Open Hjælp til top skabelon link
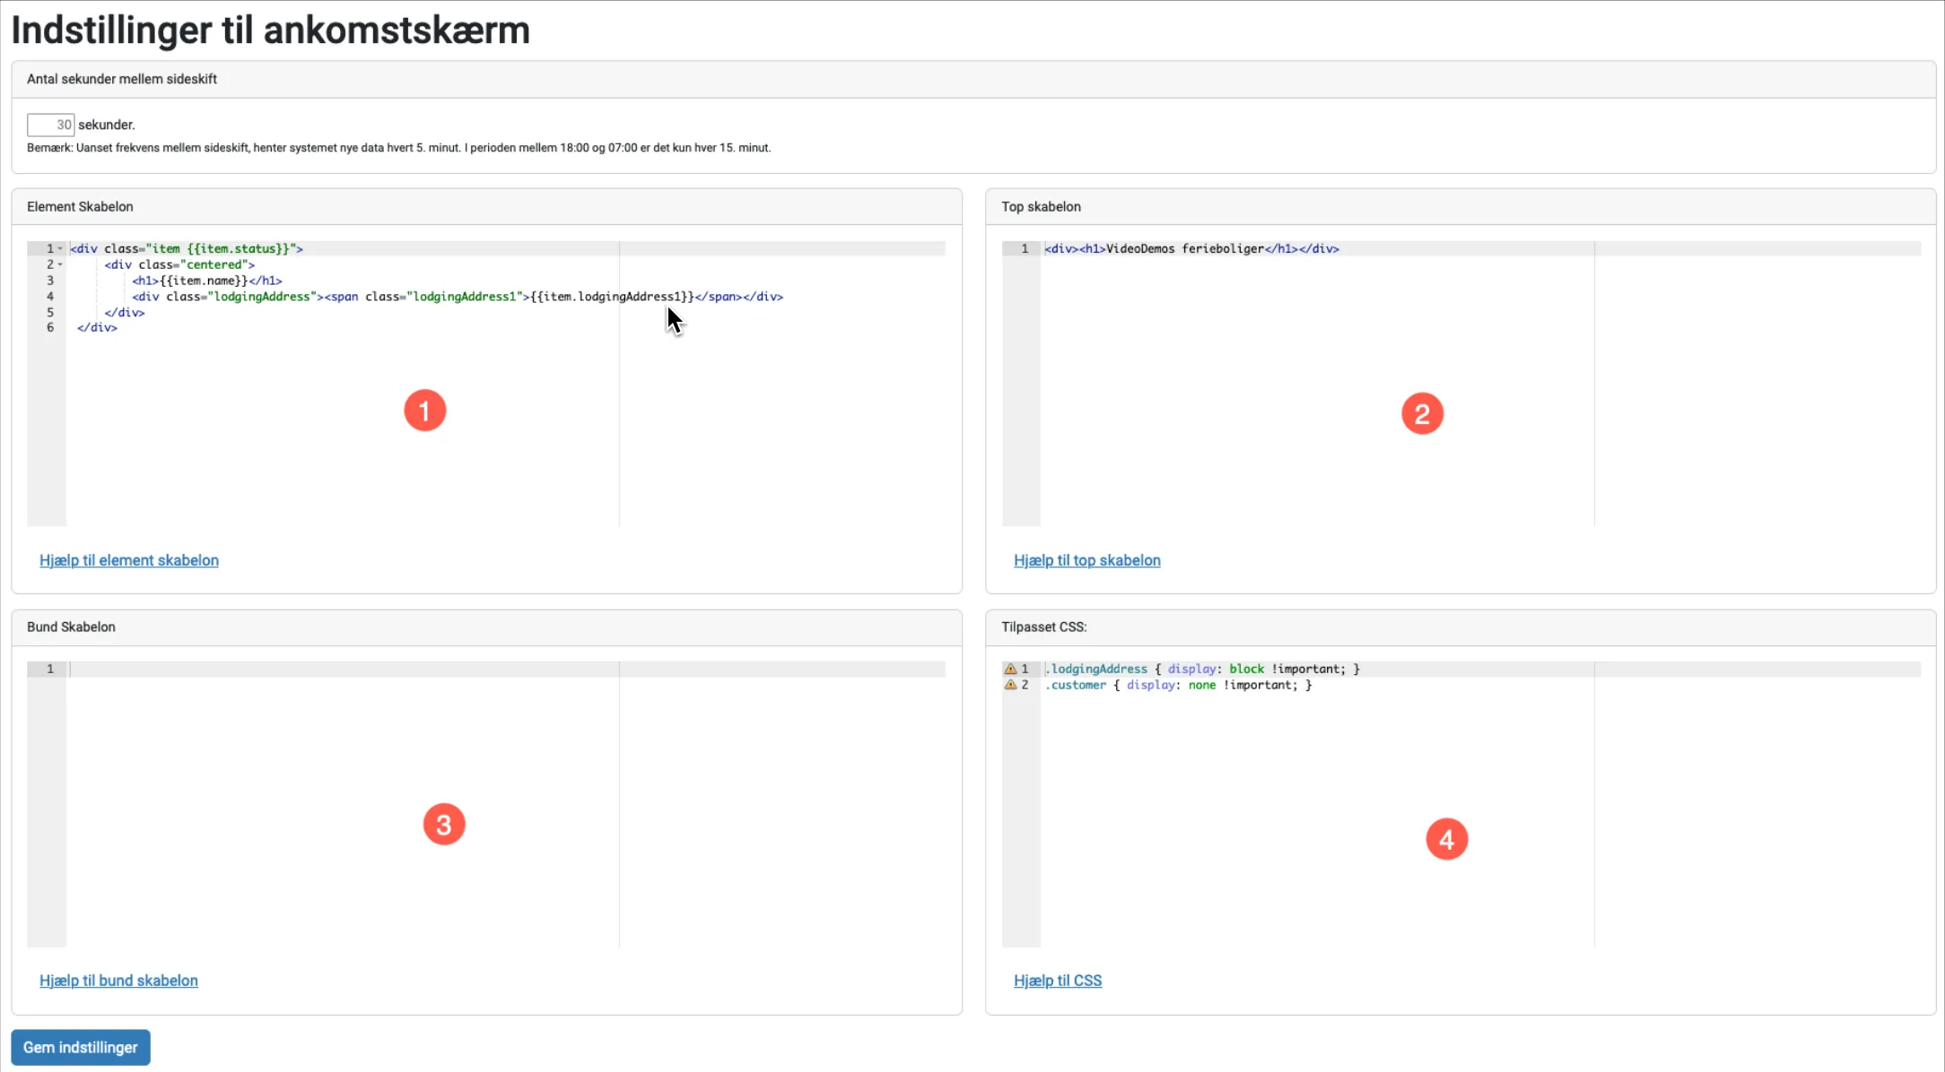Screen dimensions: 1945x1072 pyautogui.click(x=1086, y=561)
